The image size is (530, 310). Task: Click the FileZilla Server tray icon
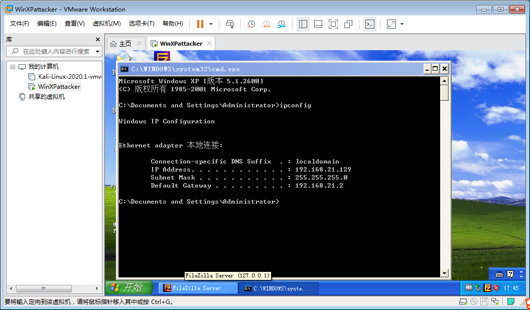(x=487, y=288)
